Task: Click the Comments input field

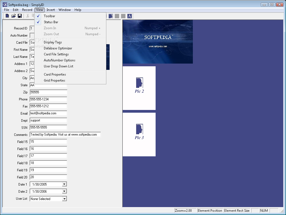Action: (x=65, y=135)
